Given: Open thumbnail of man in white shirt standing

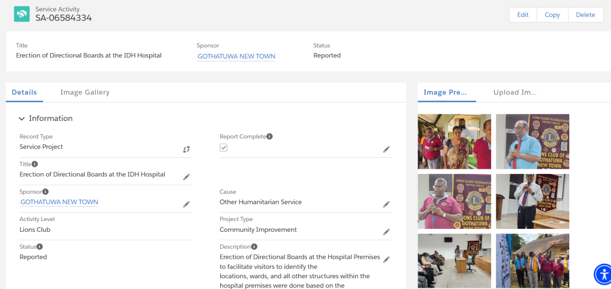Looking at the screenshot, I should pos(532,201).
